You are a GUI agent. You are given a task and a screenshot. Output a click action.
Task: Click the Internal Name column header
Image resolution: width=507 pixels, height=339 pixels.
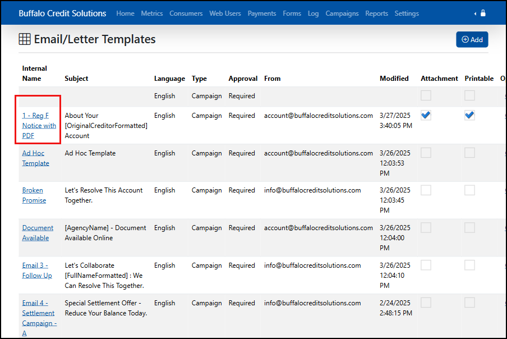[x=34, y=74]
